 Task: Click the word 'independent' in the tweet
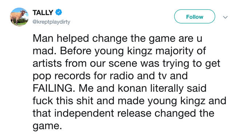click(84, 114)
